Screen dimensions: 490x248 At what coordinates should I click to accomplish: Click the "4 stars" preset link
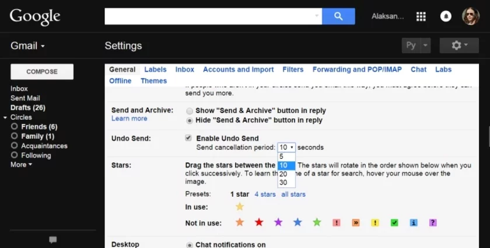[265, 194]
